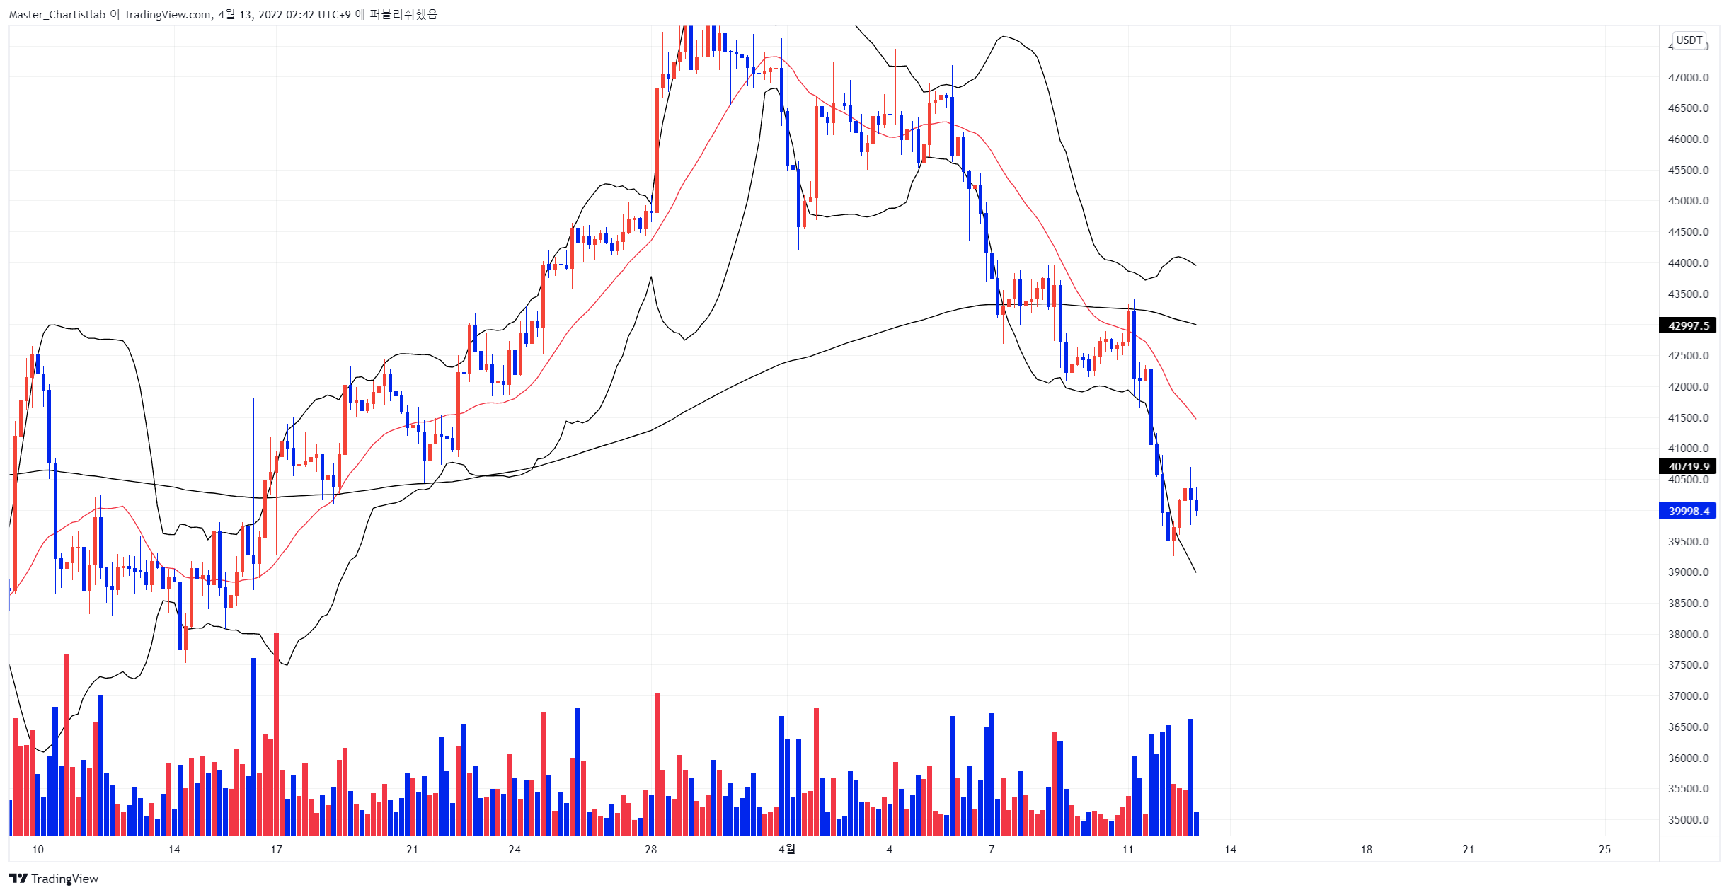Click the date label 18 on time axis
1729x895 pixels.
(x=1367, y=850)
